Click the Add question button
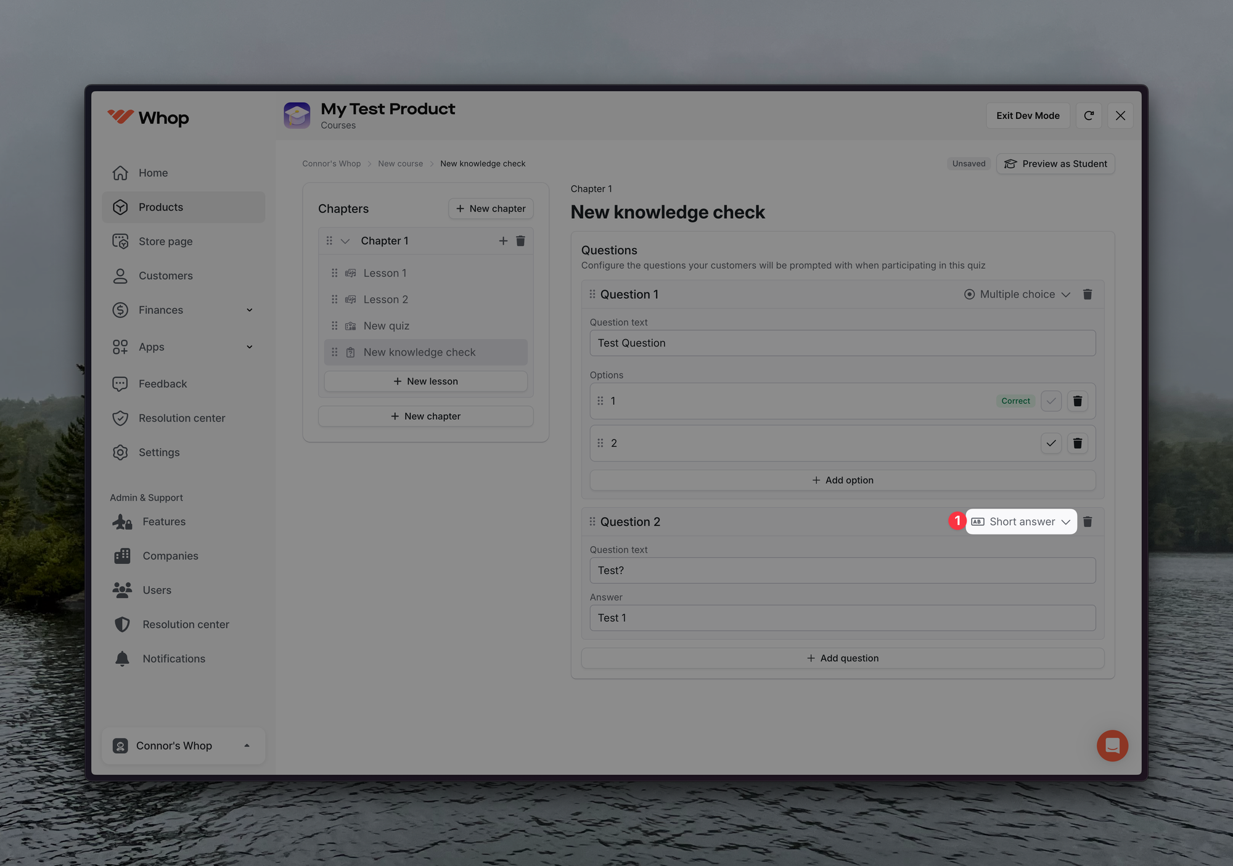The height and width of the screenshot is (866, 1233). tap(842, 658)
